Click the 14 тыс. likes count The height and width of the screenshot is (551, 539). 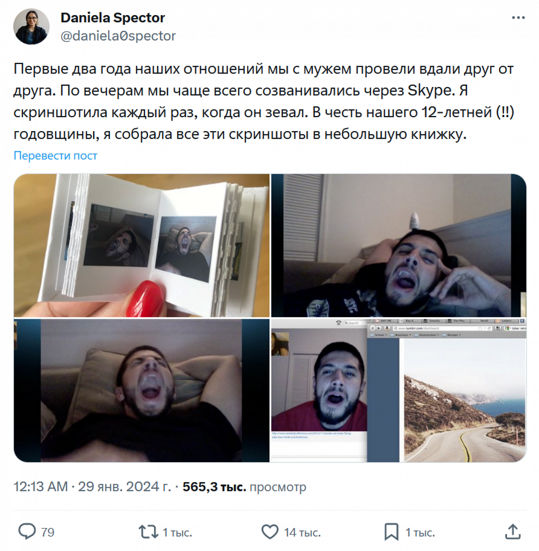[302, 532]
